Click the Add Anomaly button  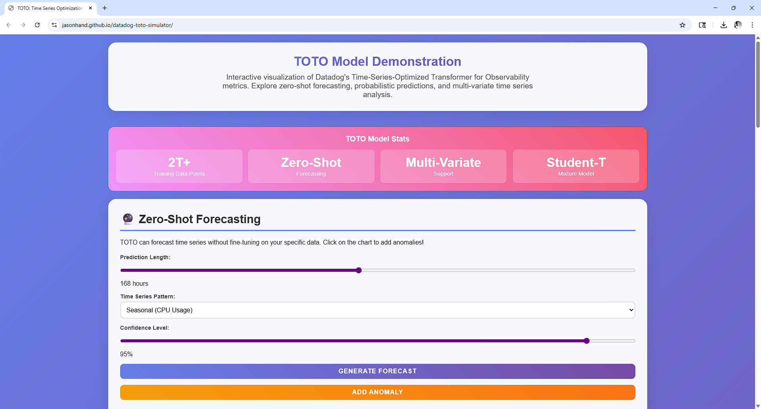click(377, 392)
